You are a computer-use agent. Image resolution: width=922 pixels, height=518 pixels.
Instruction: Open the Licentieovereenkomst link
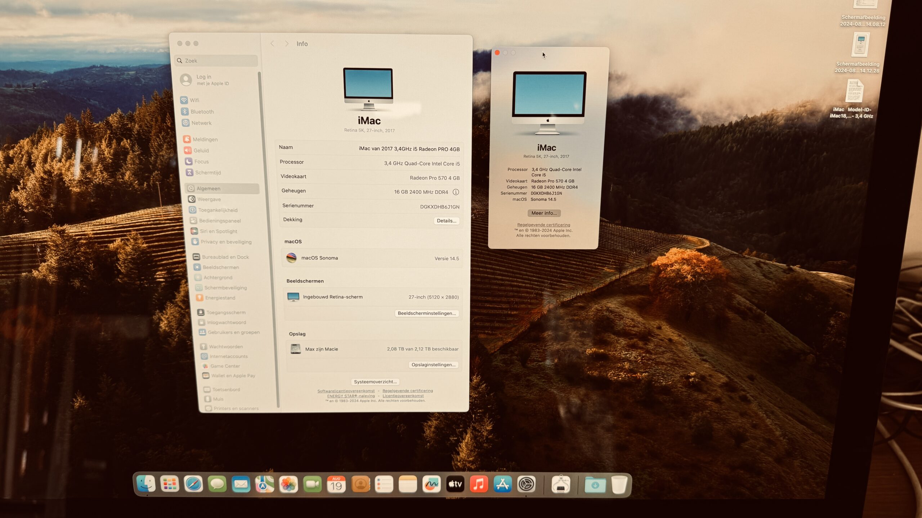(403, 396)
